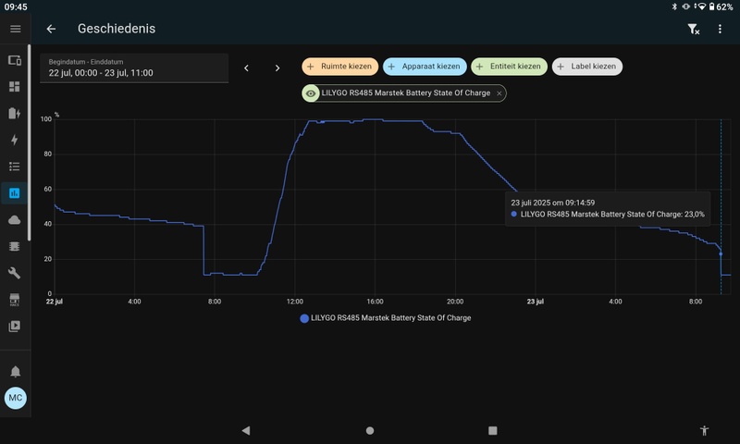
Task: Click the Label kiezen button
Action: [587, 67]
